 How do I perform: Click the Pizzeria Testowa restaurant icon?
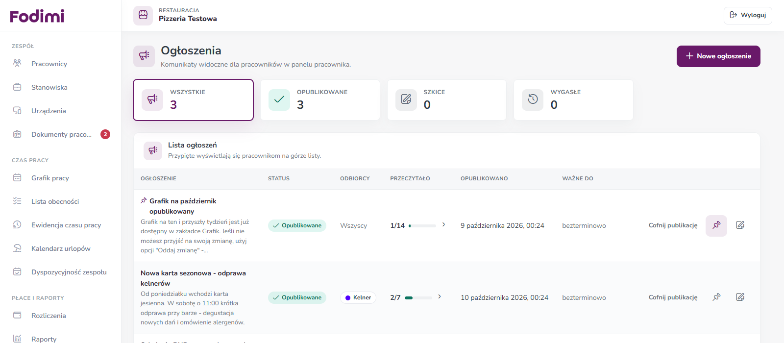point(143,15)
